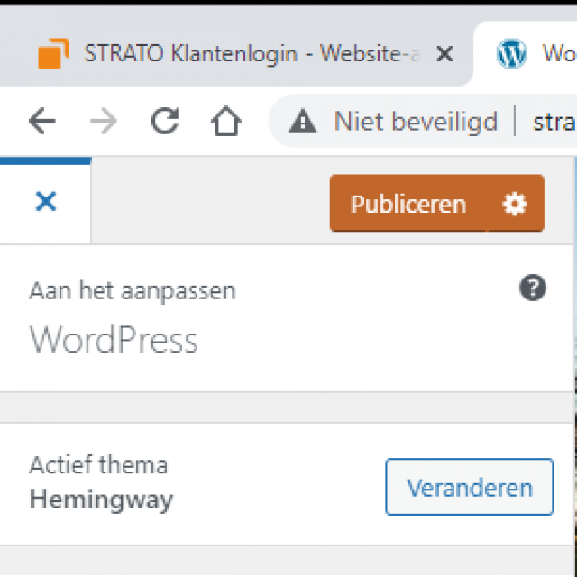This screenshot has width=577, height=577.
Task: Click the Niet beveiligd security warning
Action: coord(393,122)
